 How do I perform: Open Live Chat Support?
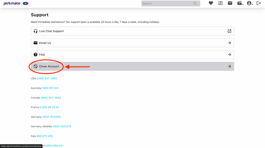pos(51,31)
